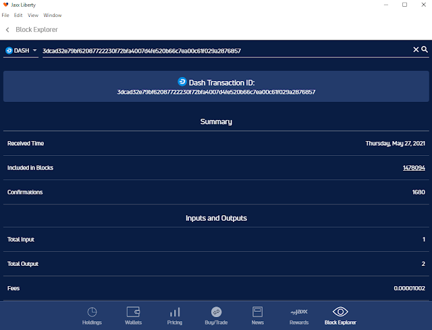The height and width of the screenshot is (330, 432).
Task: Click the Dash logo beside Transaction ID heading
Action: 182,82
